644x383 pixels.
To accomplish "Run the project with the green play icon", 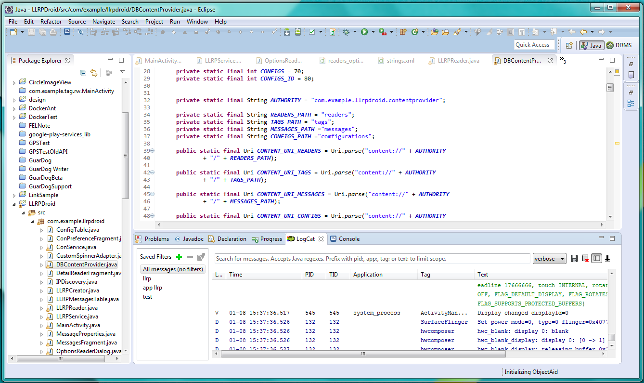I will [x=364, y=32].
